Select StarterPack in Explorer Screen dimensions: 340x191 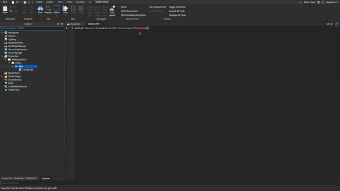click(x=14, y=73)
